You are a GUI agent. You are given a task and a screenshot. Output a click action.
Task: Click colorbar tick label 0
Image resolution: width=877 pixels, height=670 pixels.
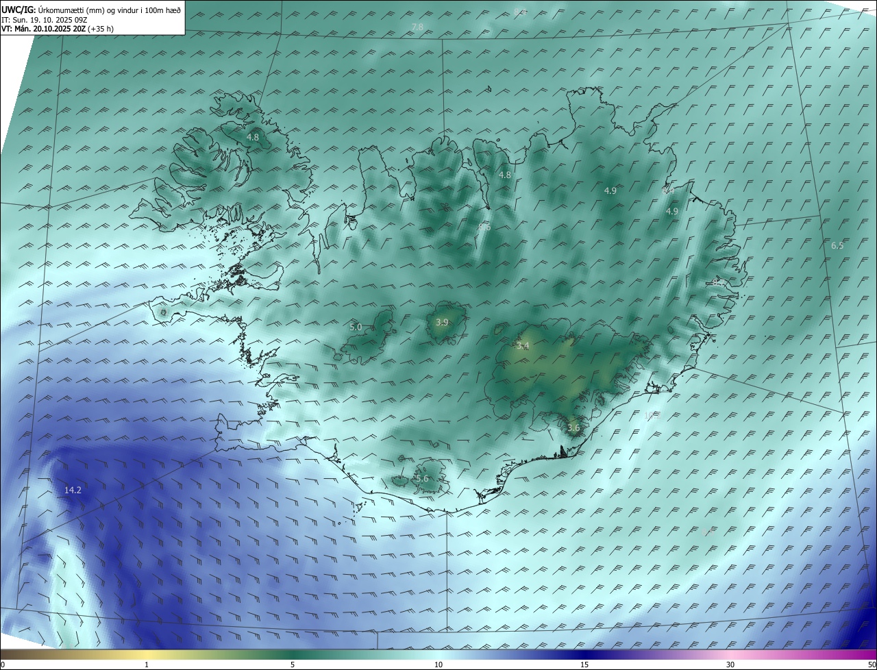[x=3, y=665]
